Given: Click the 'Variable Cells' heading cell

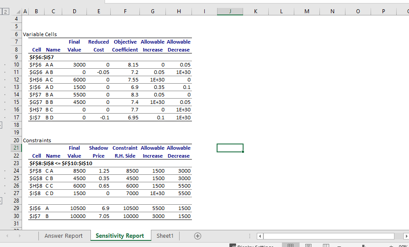Looking at the screenshot, I should pyautogui.click(x=40, y=34).
